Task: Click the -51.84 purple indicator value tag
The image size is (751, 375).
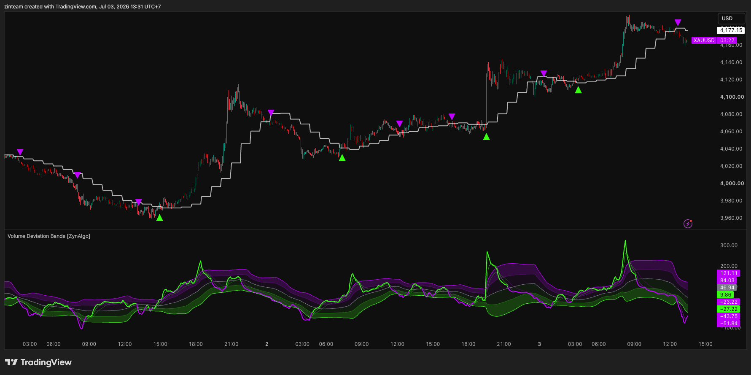Action: (x=728, y=324)
